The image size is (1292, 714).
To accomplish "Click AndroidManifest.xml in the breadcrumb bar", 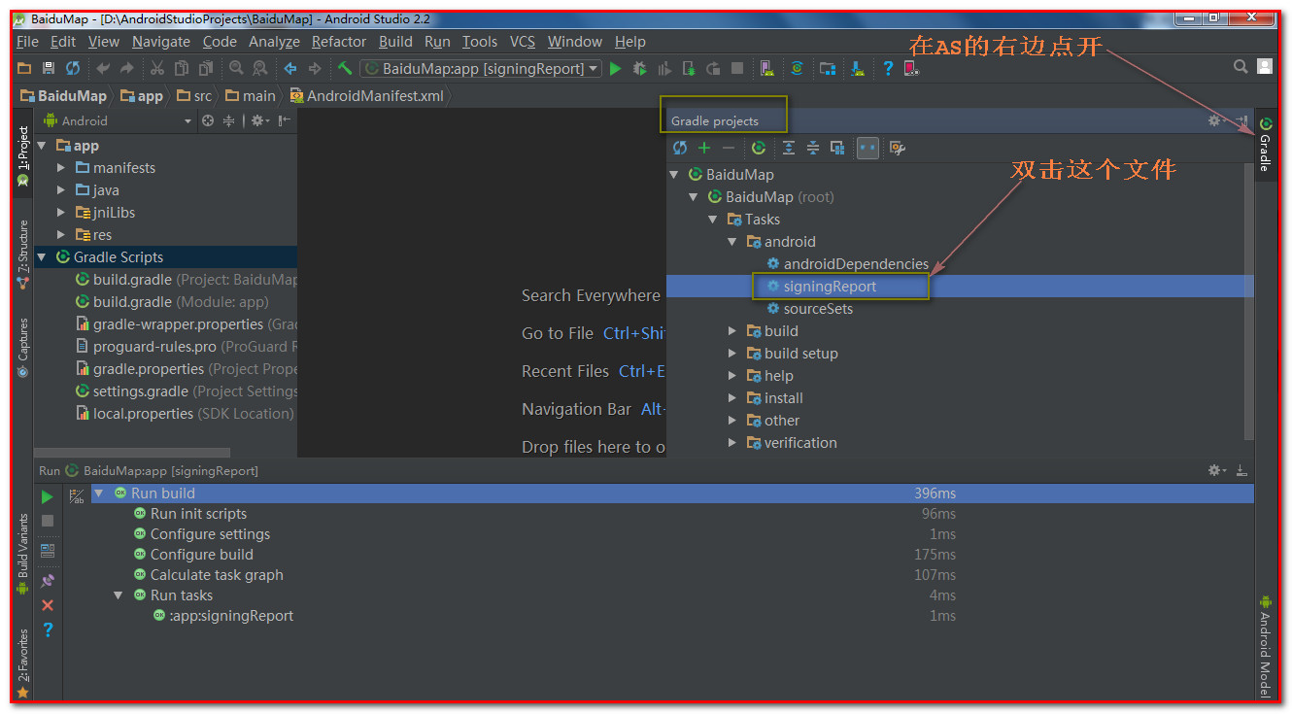I will 366,96.
